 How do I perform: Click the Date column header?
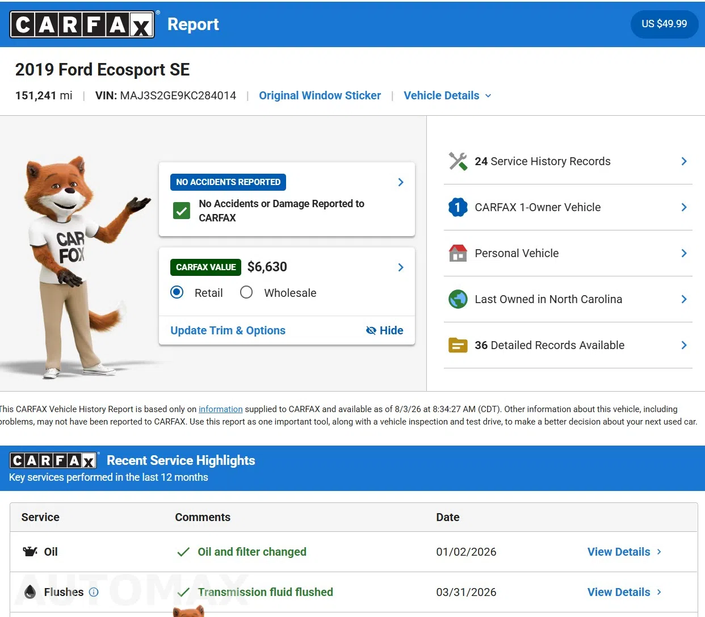click(448, 517)
